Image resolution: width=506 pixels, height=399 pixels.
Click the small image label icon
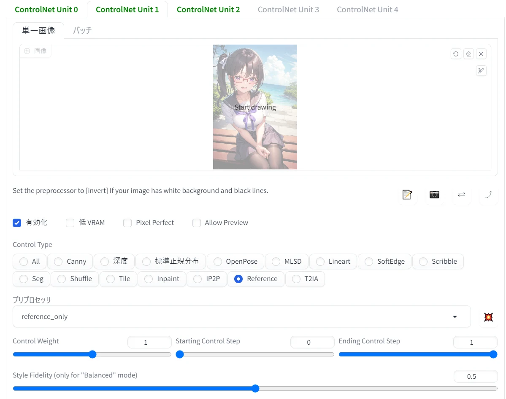(27, 51)
